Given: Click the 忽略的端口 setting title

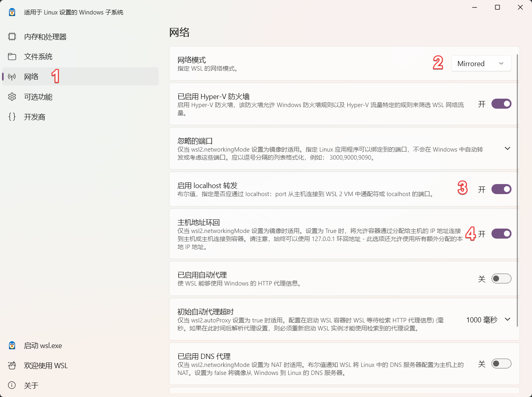Looking at the screenshot, I should 195,141.
